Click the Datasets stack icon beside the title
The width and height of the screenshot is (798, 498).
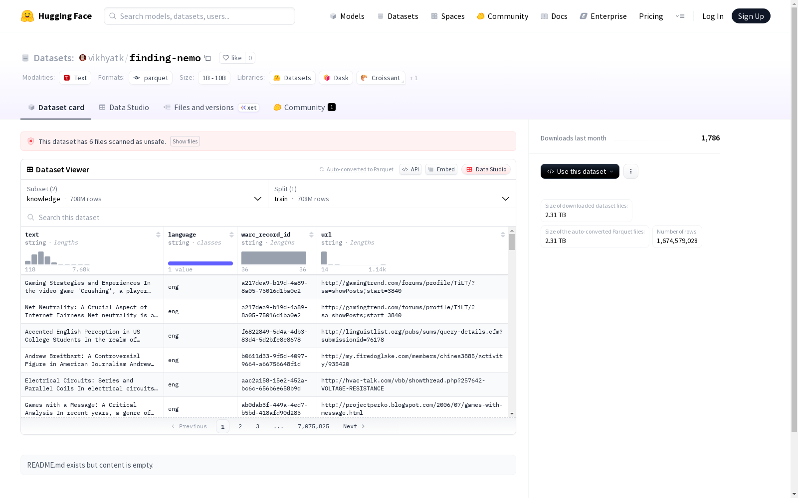25,58
